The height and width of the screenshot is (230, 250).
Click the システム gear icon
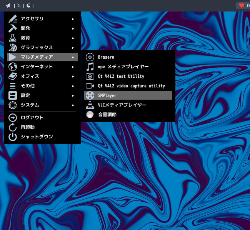(13, 105)
